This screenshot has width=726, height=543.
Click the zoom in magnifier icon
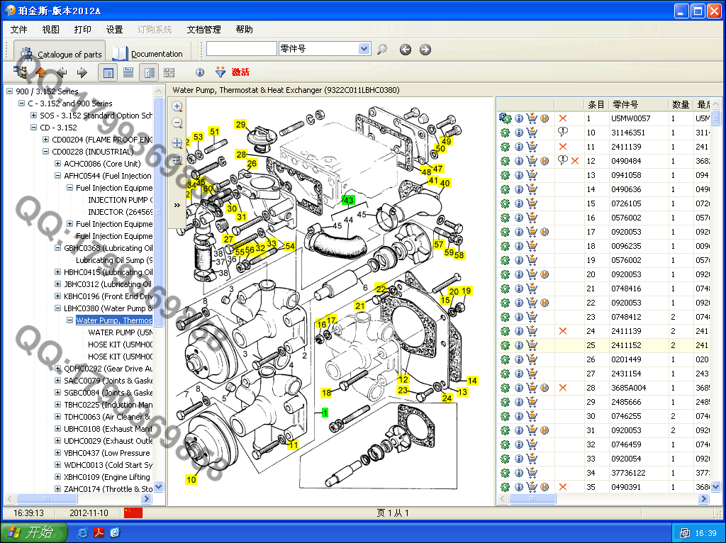point(177,107)
